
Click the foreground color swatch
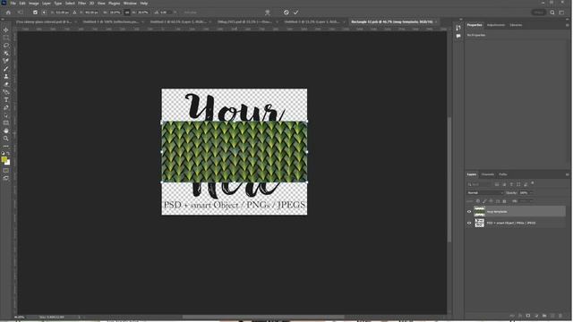point(4,159)
